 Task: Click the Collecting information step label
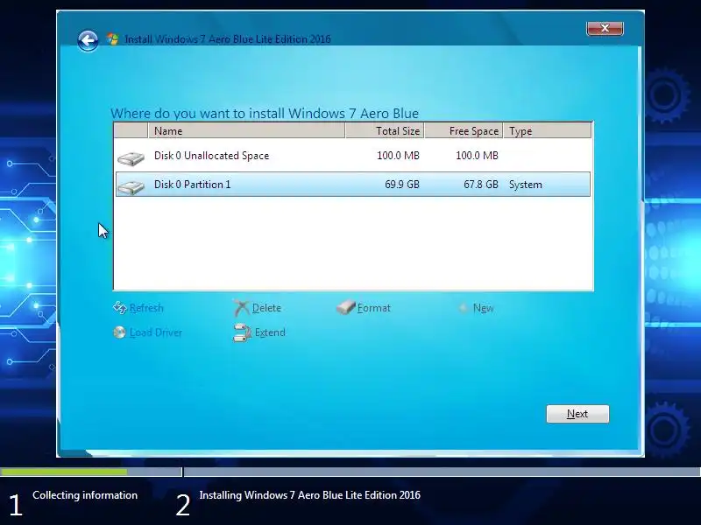click(85, 495)
